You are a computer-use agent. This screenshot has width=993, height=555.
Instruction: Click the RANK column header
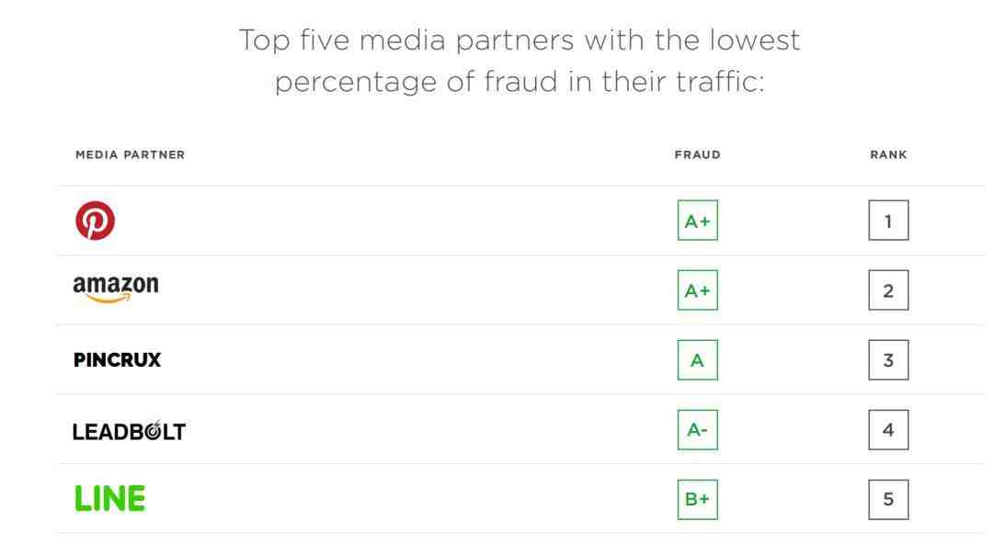(x=888, y=154)
